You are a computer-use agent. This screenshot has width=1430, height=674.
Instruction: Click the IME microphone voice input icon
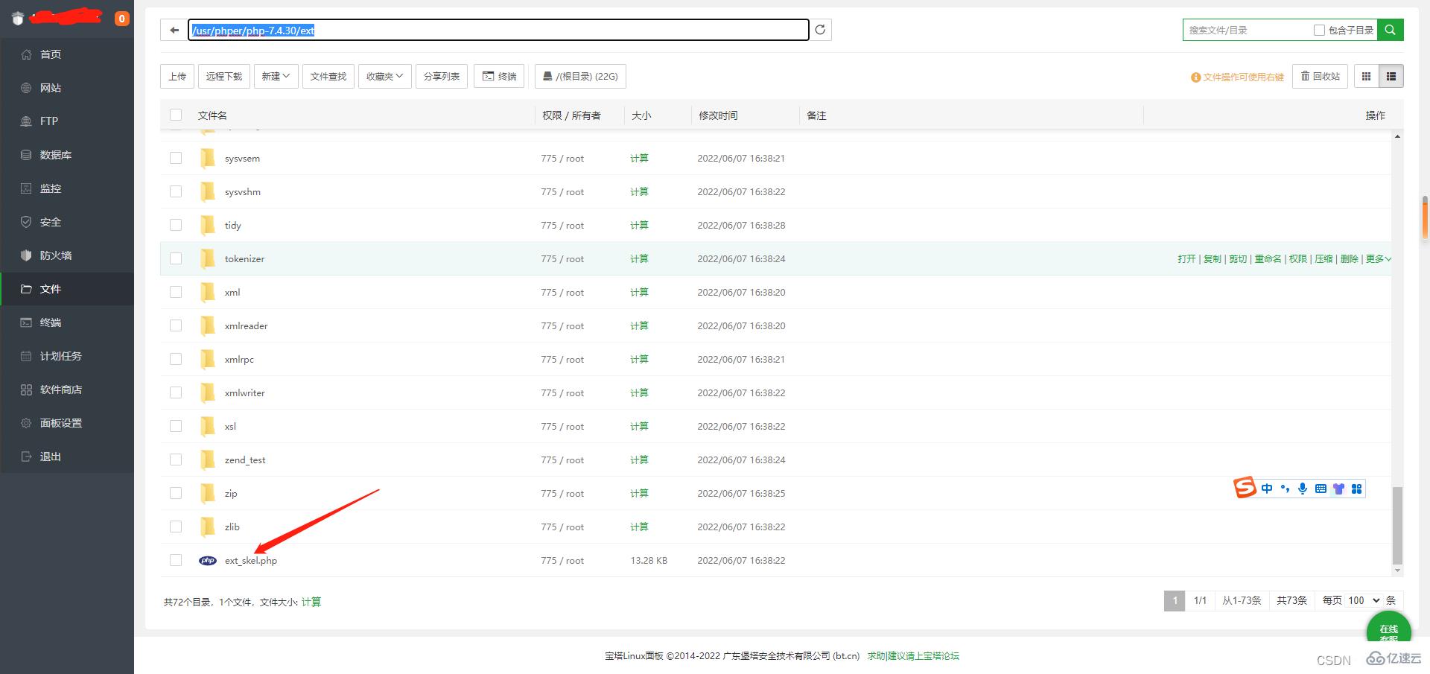tap(1303, 489)
